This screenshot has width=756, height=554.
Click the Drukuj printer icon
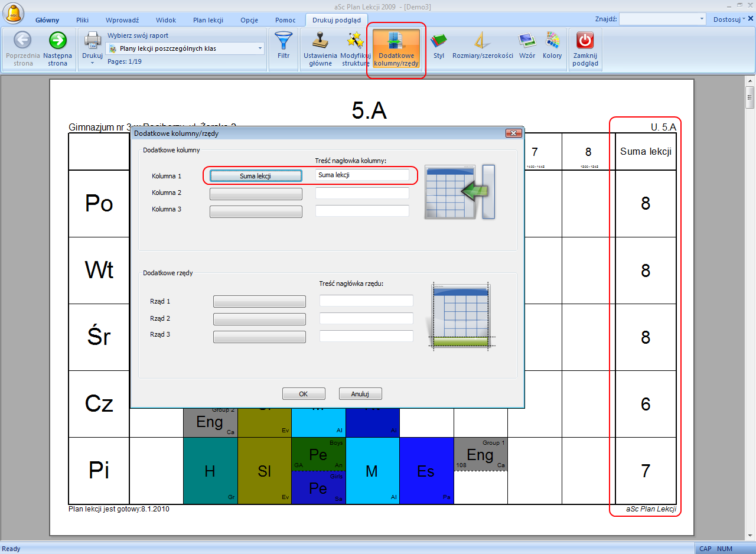click(92, 41)
